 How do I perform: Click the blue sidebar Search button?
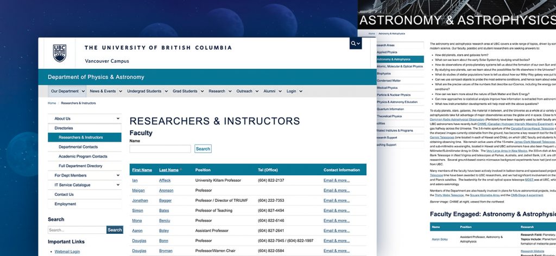pyautogui.click(x=115, y=230)
